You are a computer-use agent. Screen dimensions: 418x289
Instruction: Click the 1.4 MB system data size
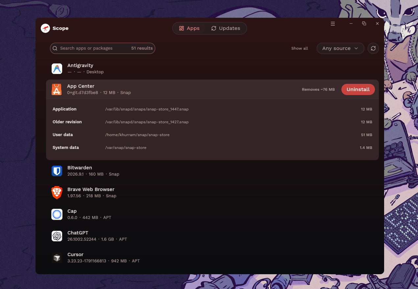(x=366, y=148)
